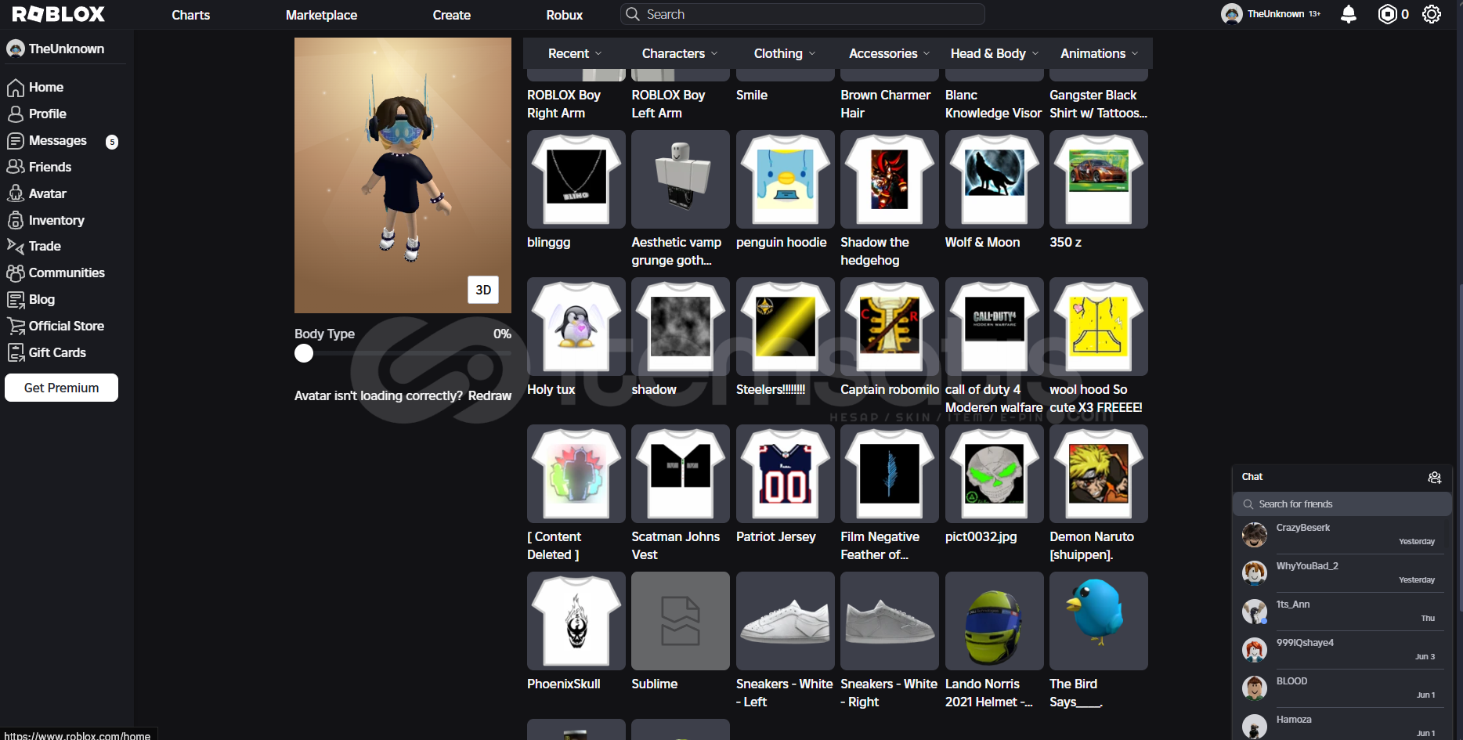Click the Get Premium button
The height and width of the screenshot is (740, 1463).
tap(61, 388)
